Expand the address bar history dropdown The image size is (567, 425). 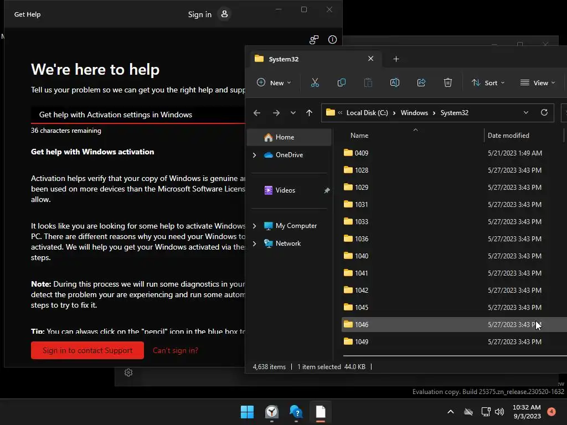click(x=526, y=113)
